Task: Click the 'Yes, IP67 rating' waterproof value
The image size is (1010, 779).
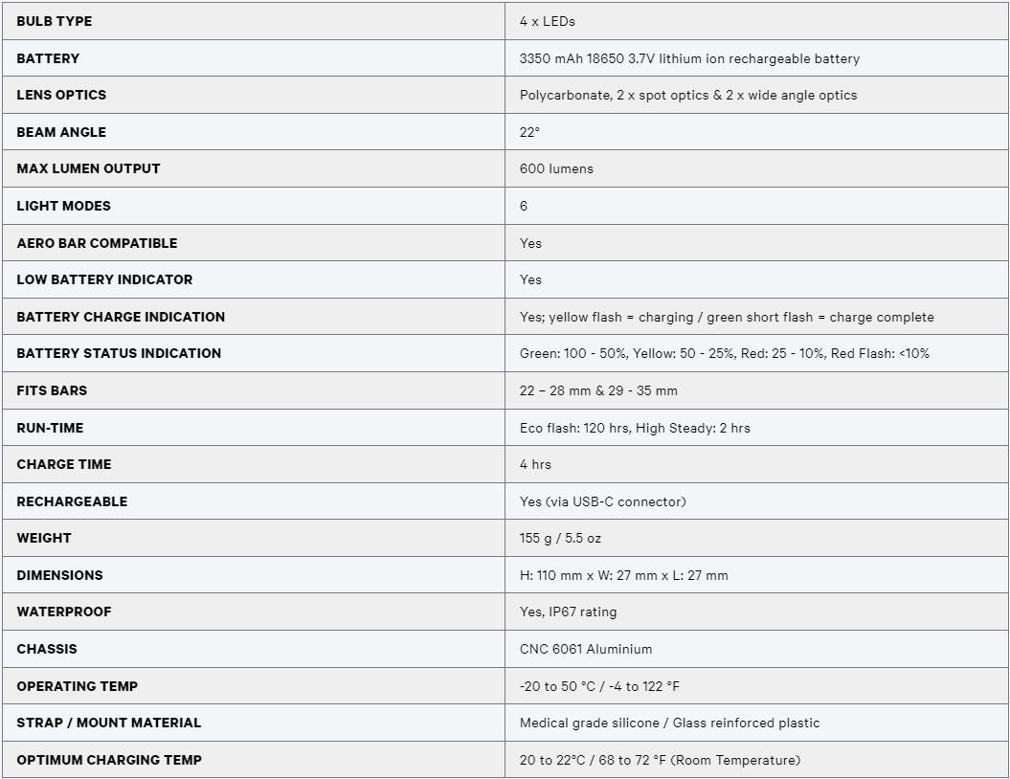Action: [x=568, y=612]
